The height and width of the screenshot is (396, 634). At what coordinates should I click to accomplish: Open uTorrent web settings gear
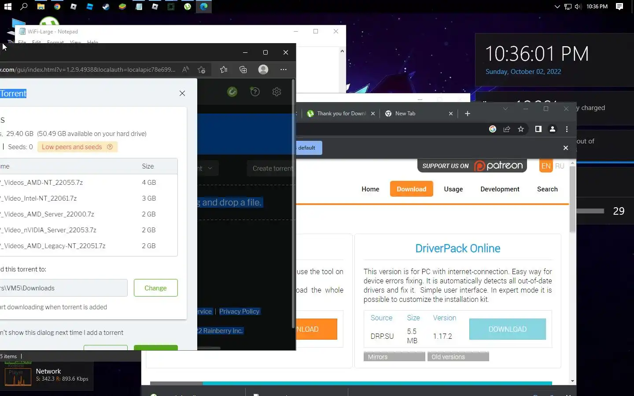click(276, 92)
